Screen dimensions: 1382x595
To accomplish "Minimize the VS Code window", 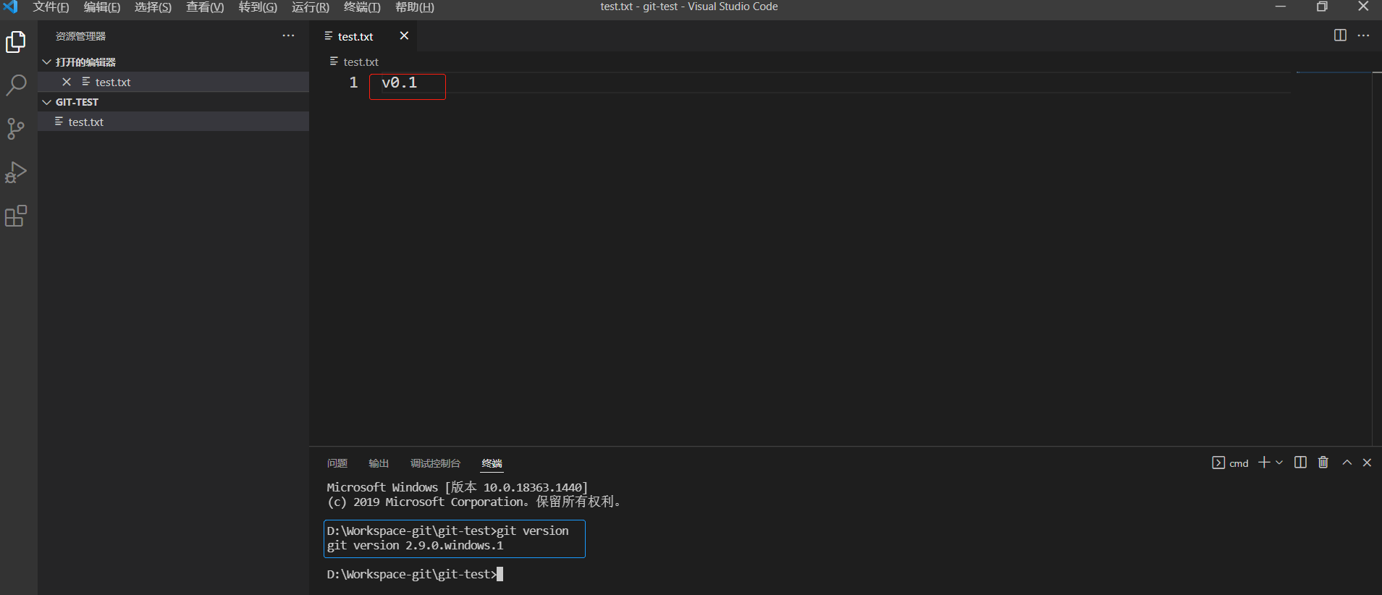I will pos(1281,7).
